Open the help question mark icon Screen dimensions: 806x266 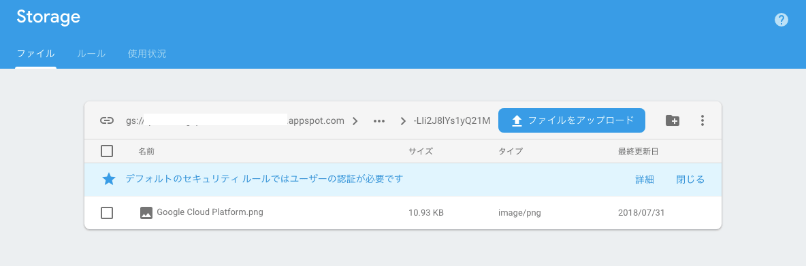coord(781,20)
